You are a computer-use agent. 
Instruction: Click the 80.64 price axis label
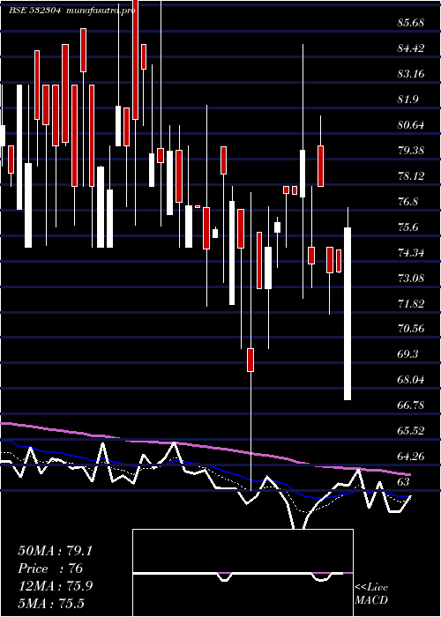(x=411, y=125)
